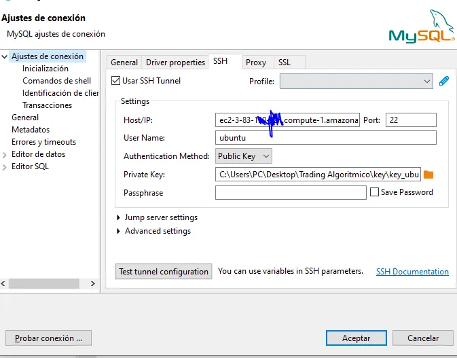
Task: Open the SSH Documentation link
Action: click(x=412, y=272)
